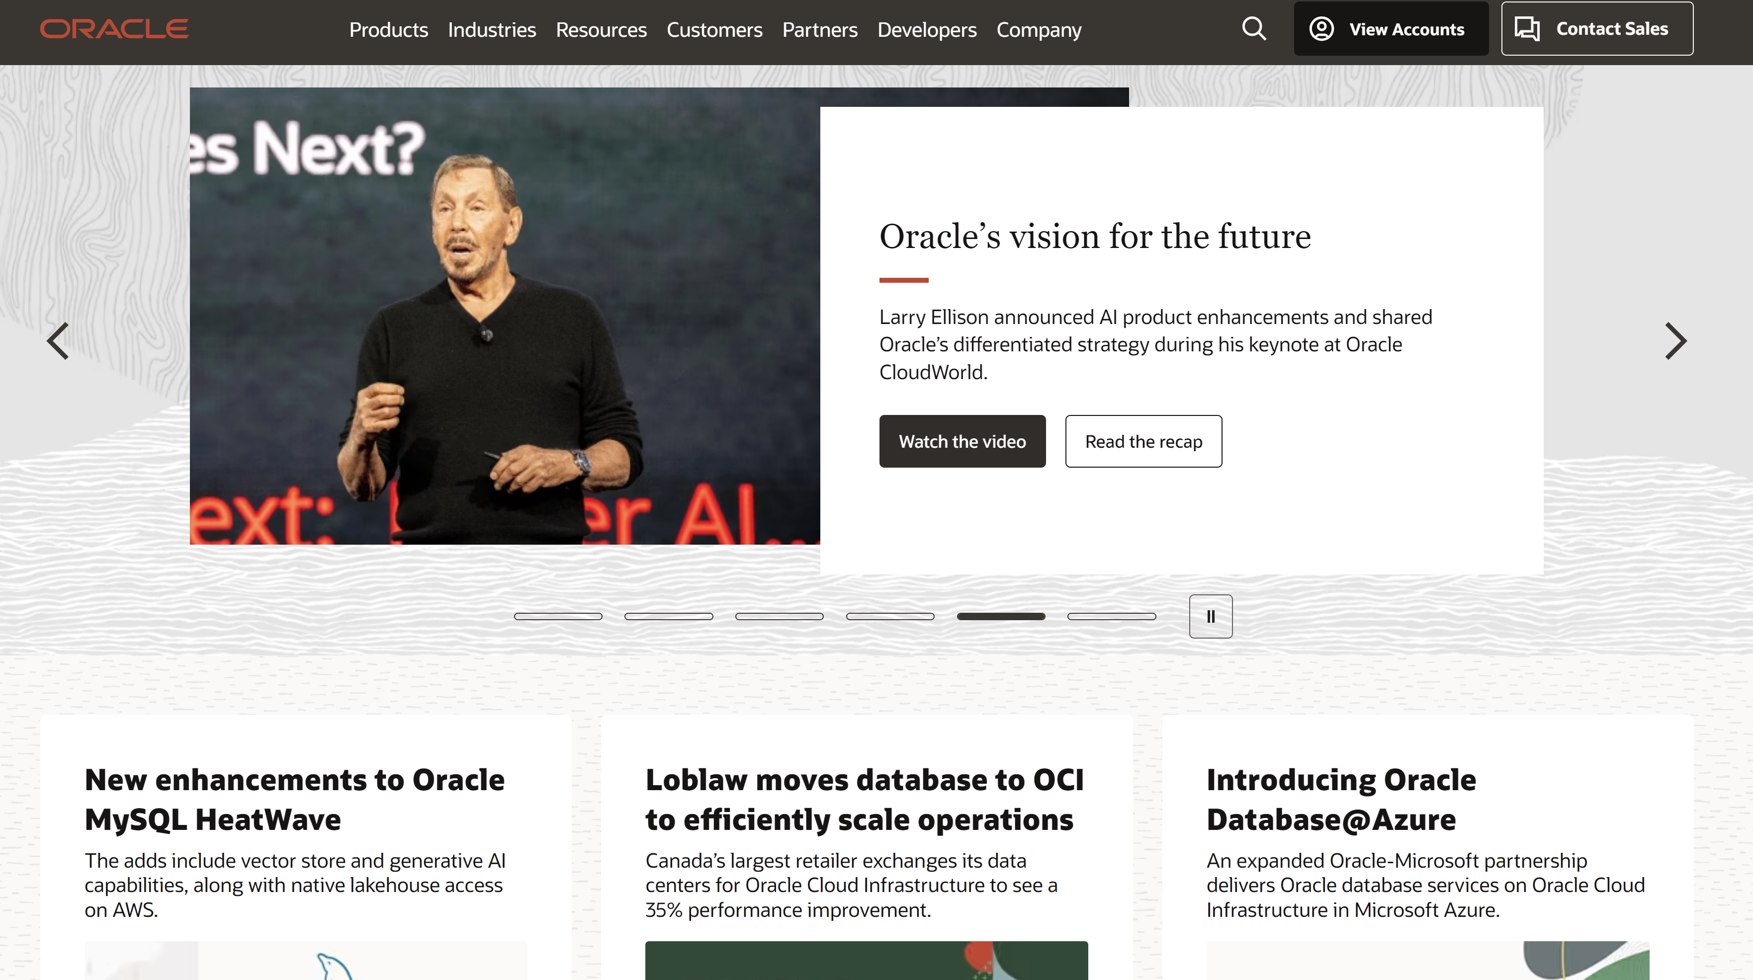Advance to the next carousel slide arrow

click(1675, 341)
